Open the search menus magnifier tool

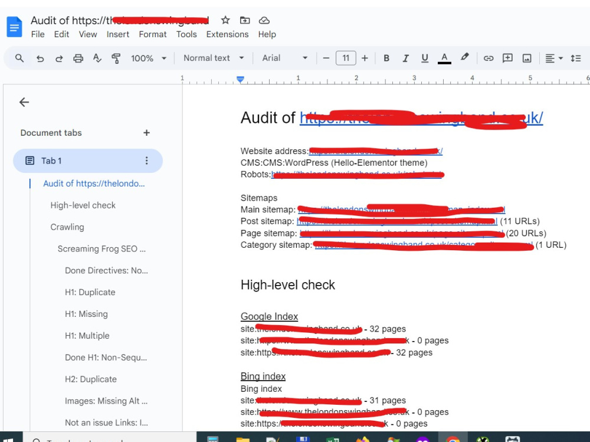coord(19,58)
